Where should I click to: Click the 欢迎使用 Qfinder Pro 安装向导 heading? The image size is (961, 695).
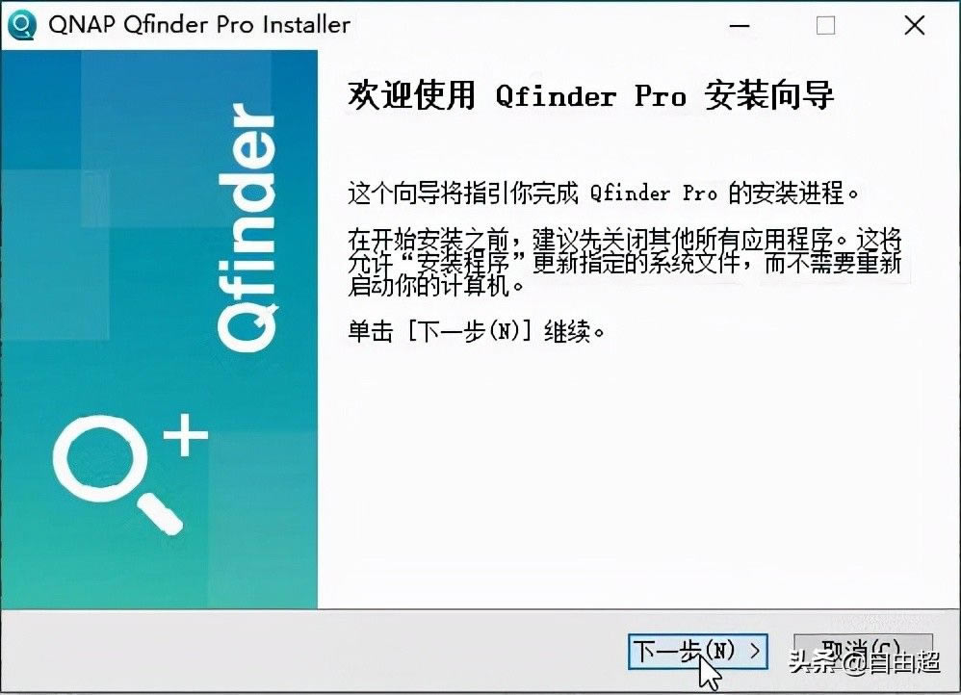click(591, 95)
